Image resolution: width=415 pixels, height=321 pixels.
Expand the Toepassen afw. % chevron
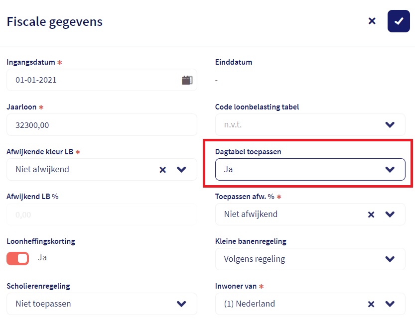pyautogui.click(x=390, y=214)
